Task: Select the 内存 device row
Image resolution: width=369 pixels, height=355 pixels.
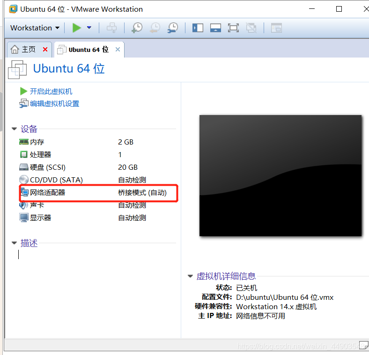Action: pyautogui.click(x=97, y=142)
